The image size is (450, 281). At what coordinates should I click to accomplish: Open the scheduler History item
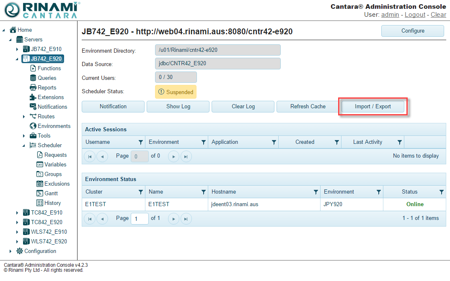point(52,203)
